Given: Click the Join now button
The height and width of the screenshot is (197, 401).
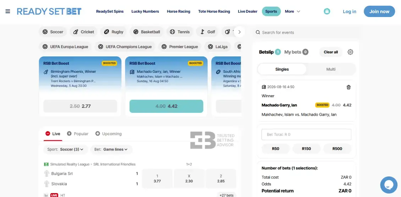Looking at the screenshot, I should 379,11.
